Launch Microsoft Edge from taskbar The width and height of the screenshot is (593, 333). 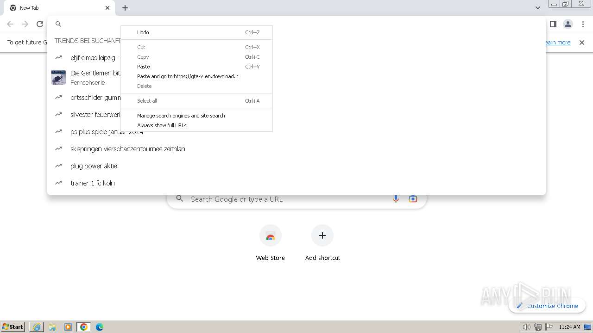[100, 327]
